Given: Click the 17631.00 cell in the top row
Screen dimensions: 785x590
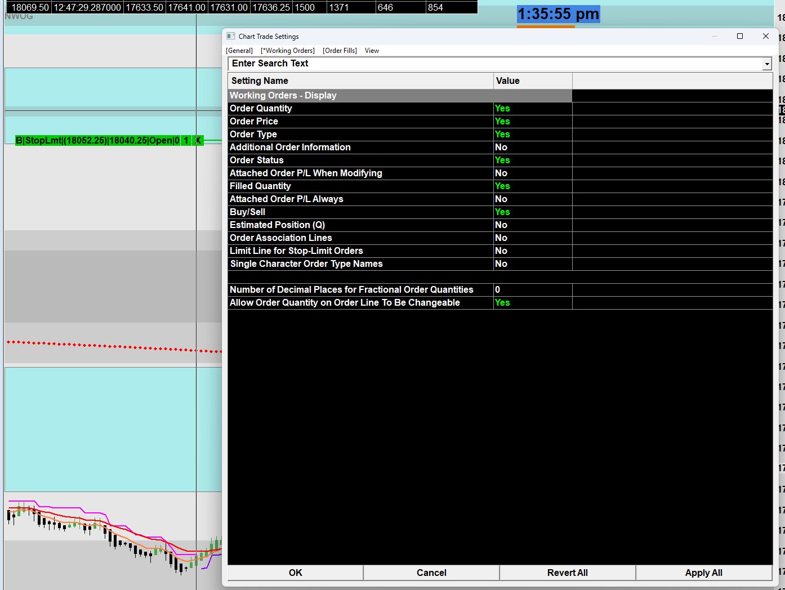Looking at the screenshot, I should [x=229, y=7].
